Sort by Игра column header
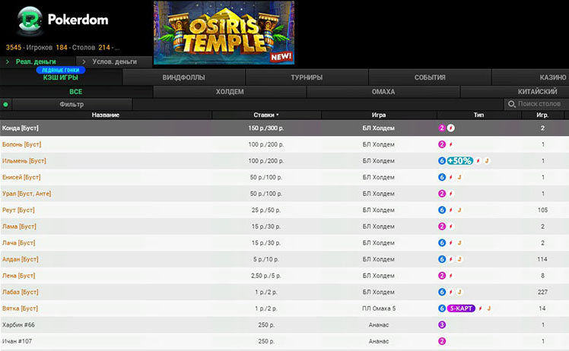Viewport: 569px width, 351px height. [379, 115]
